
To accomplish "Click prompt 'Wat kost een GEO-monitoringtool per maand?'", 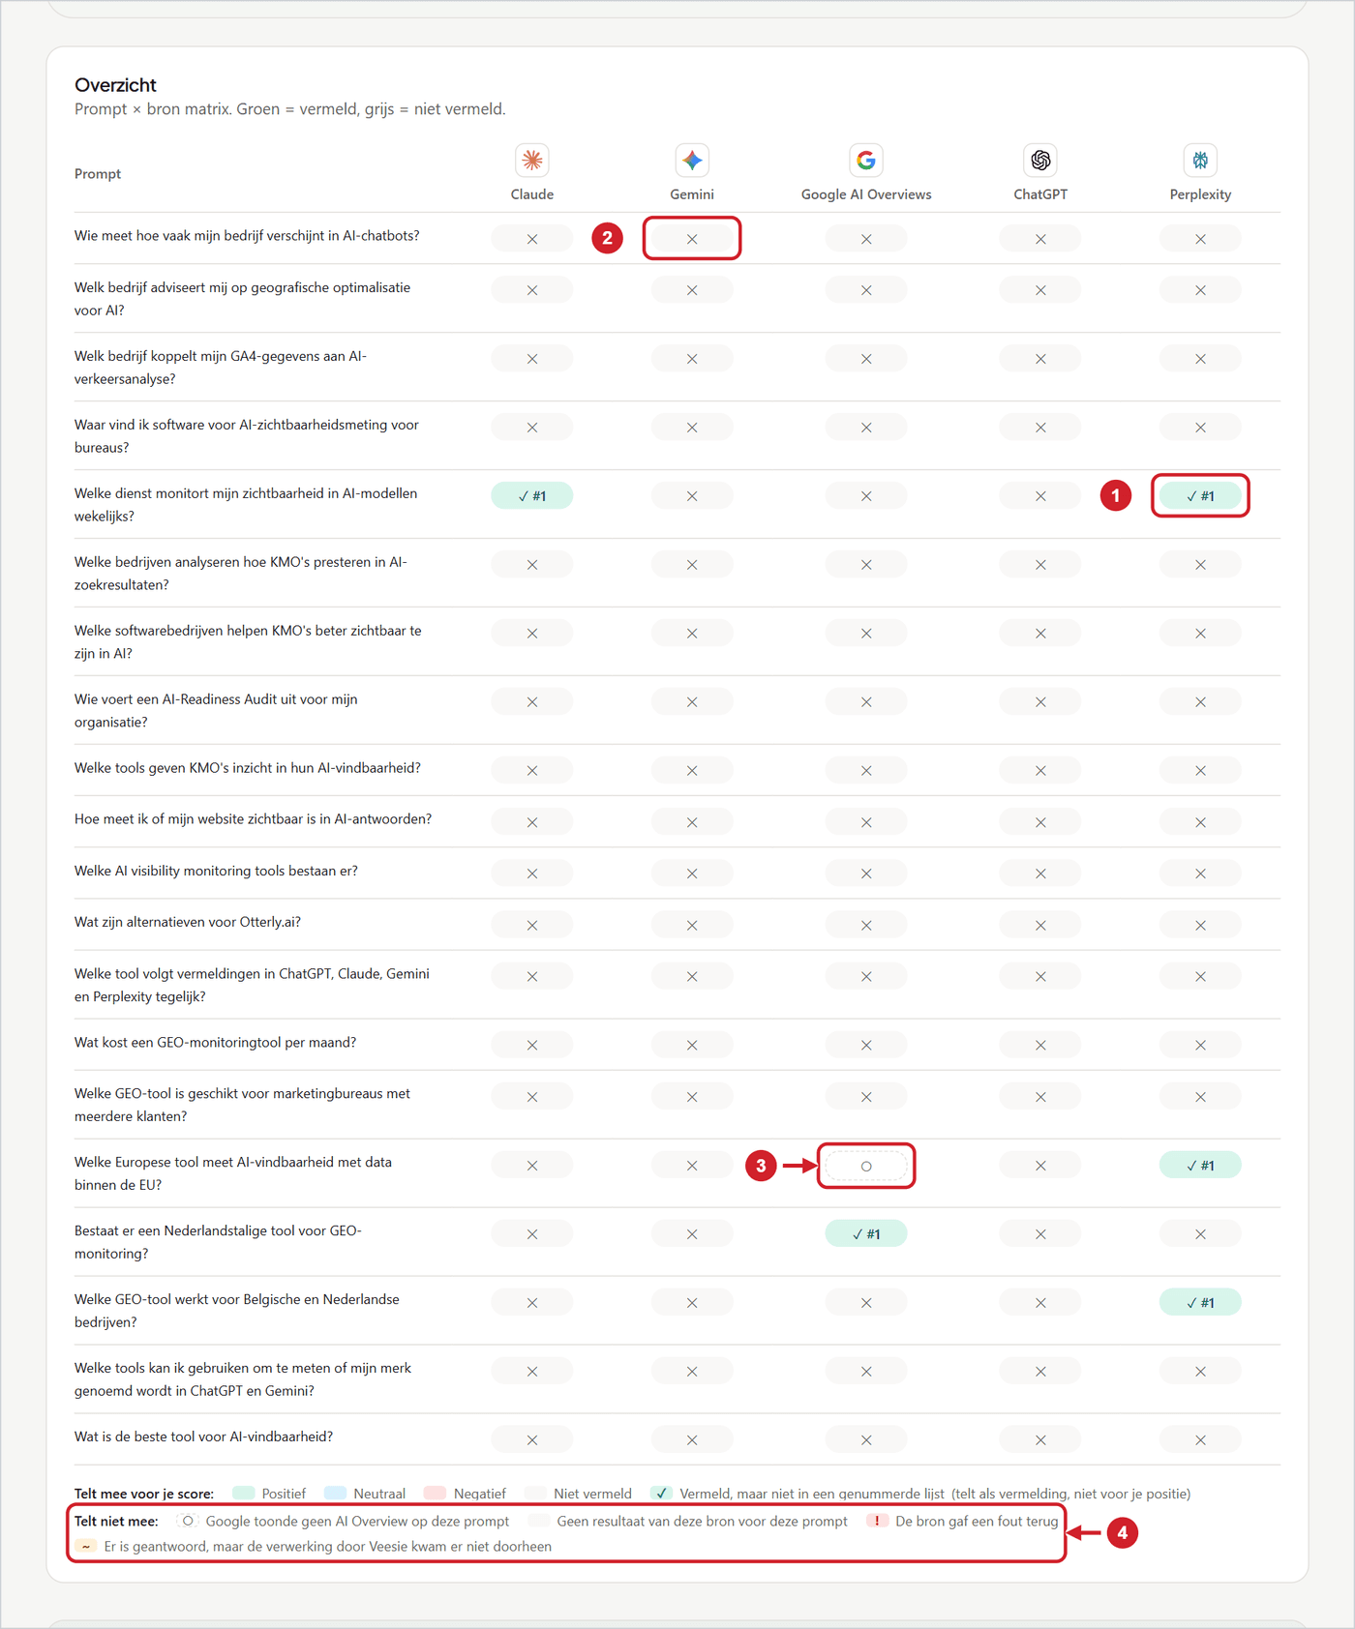I will (215, 1042).
